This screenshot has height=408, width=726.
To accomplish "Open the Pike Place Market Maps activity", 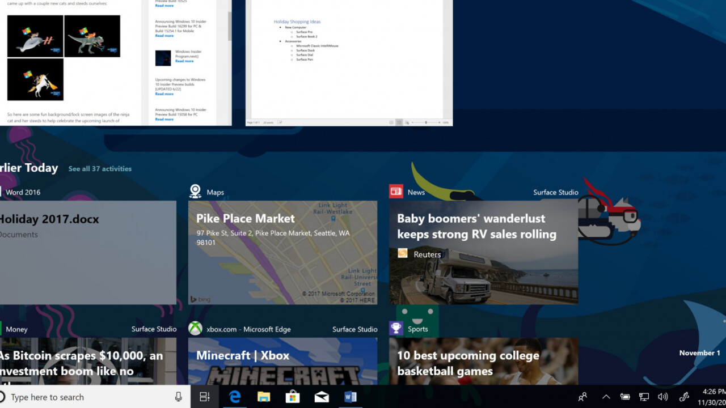I will point(282,252).
